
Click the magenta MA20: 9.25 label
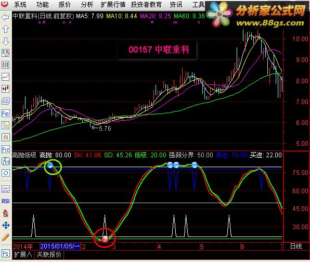[x=156, y=16]
